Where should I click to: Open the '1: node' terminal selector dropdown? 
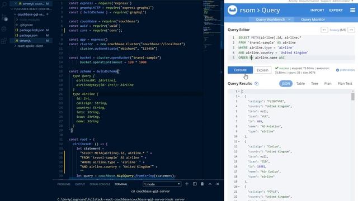tap(162, 184)
